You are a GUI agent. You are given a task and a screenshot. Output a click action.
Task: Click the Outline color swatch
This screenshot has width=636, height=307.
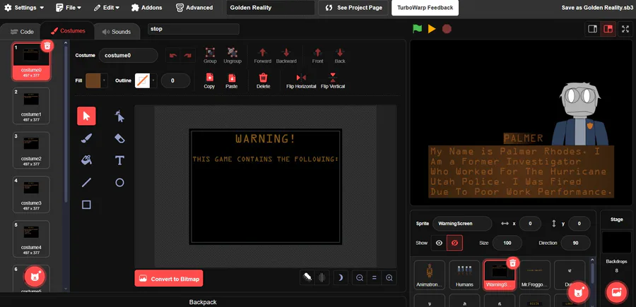click(142, 80)
